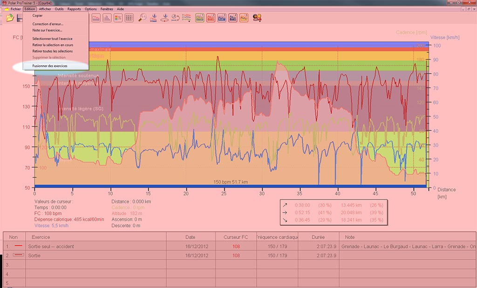Click the red curve marker of row 1
Screen dimensions: 477x288
click(x=19, y=246)
